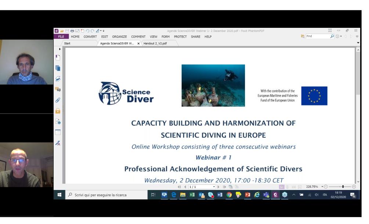369x224 pixels.
Task: Enable facing pages view mode
Action: click(x=294, y=187)
